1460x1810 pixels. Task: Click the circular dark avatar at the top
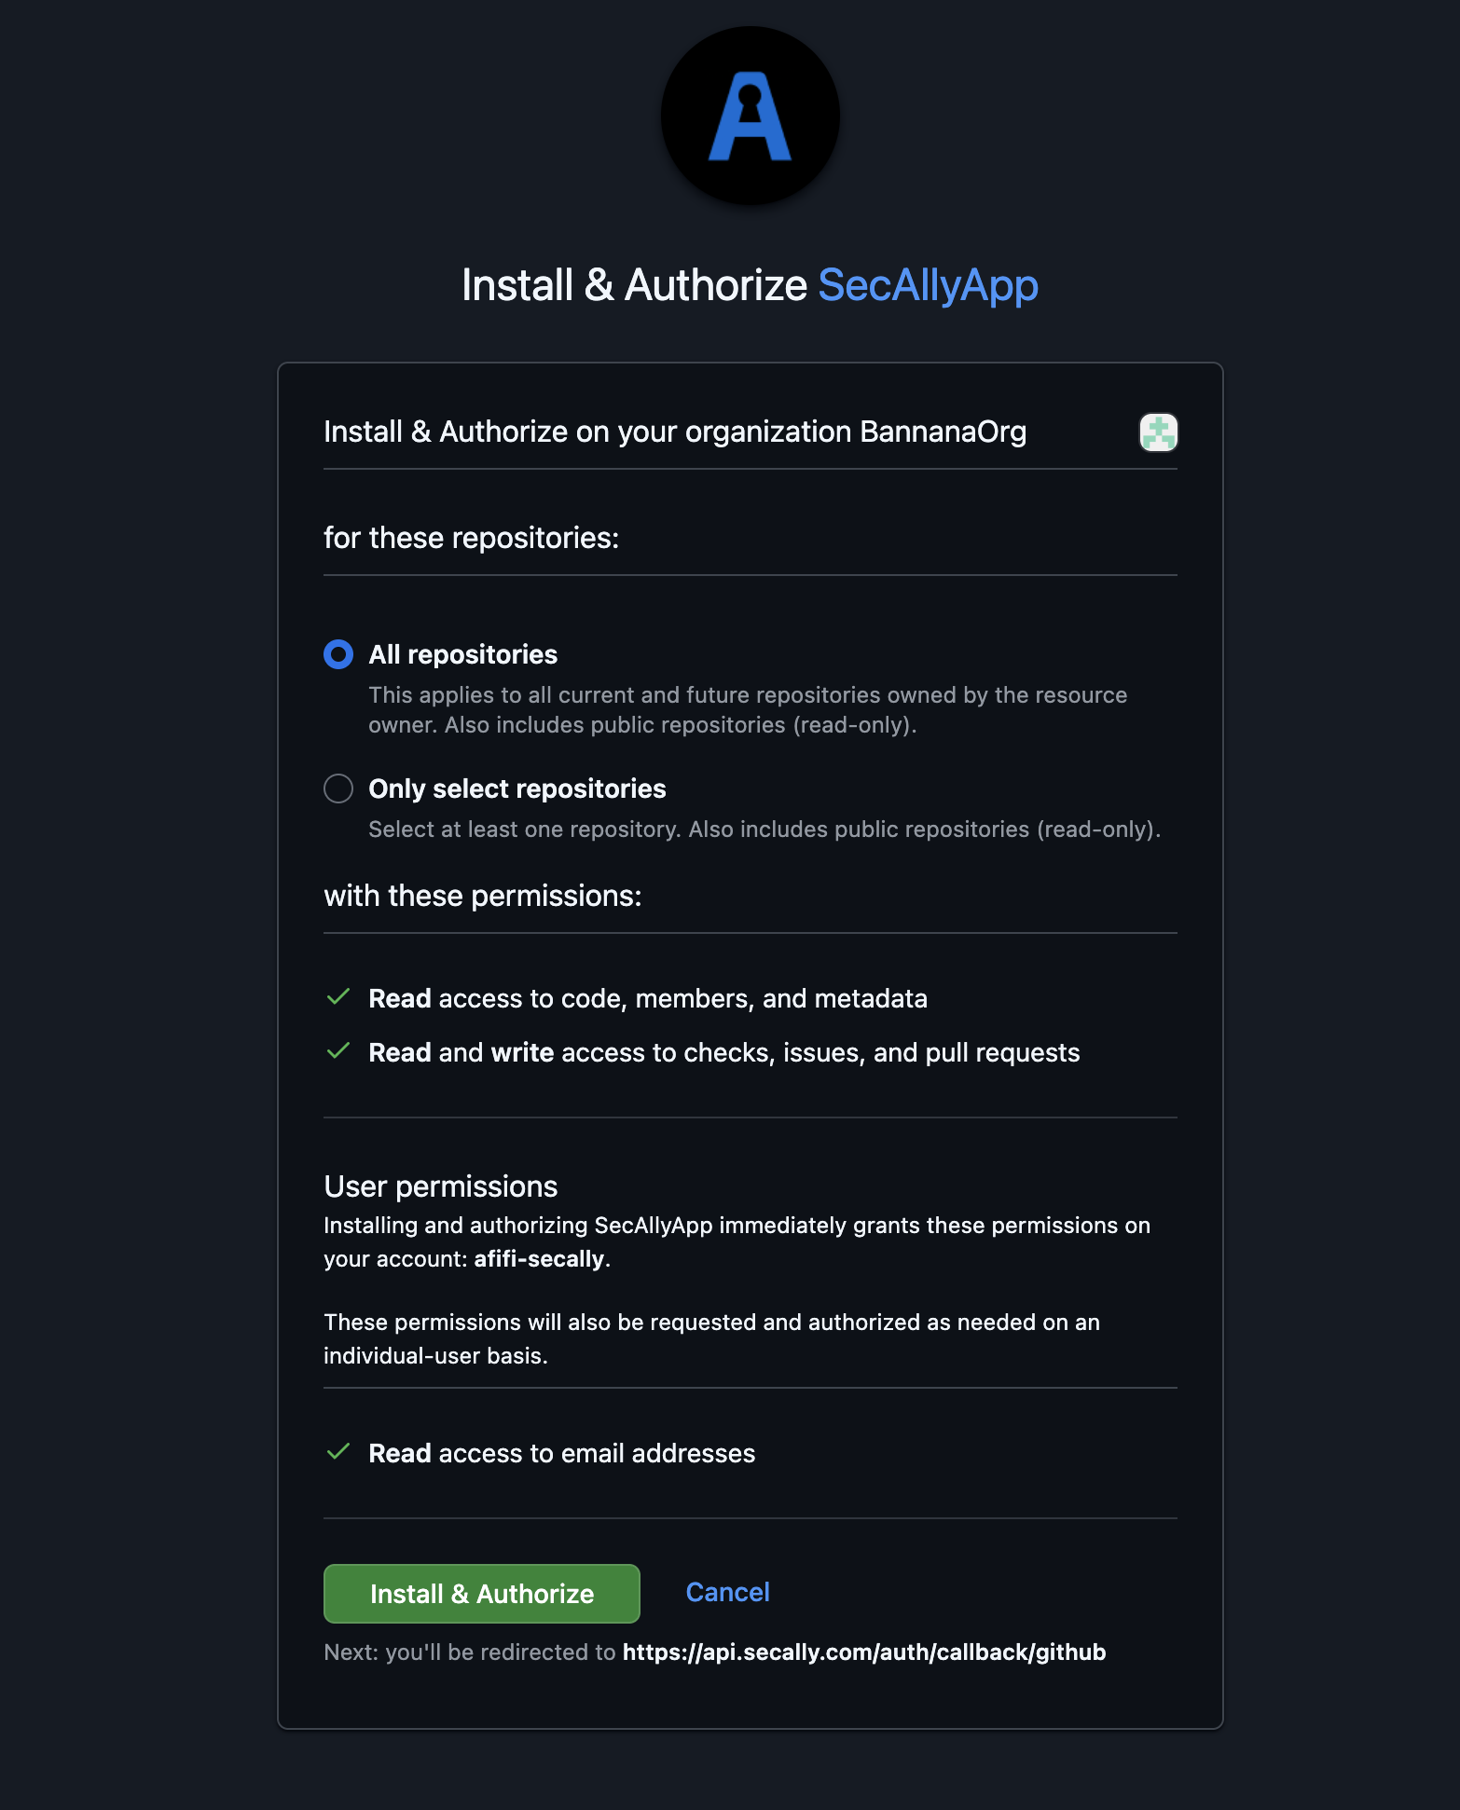coord(750,116)
